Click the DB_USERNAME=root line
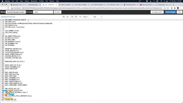The width and height of the screenshot is (183, 103). click(11, 43)
